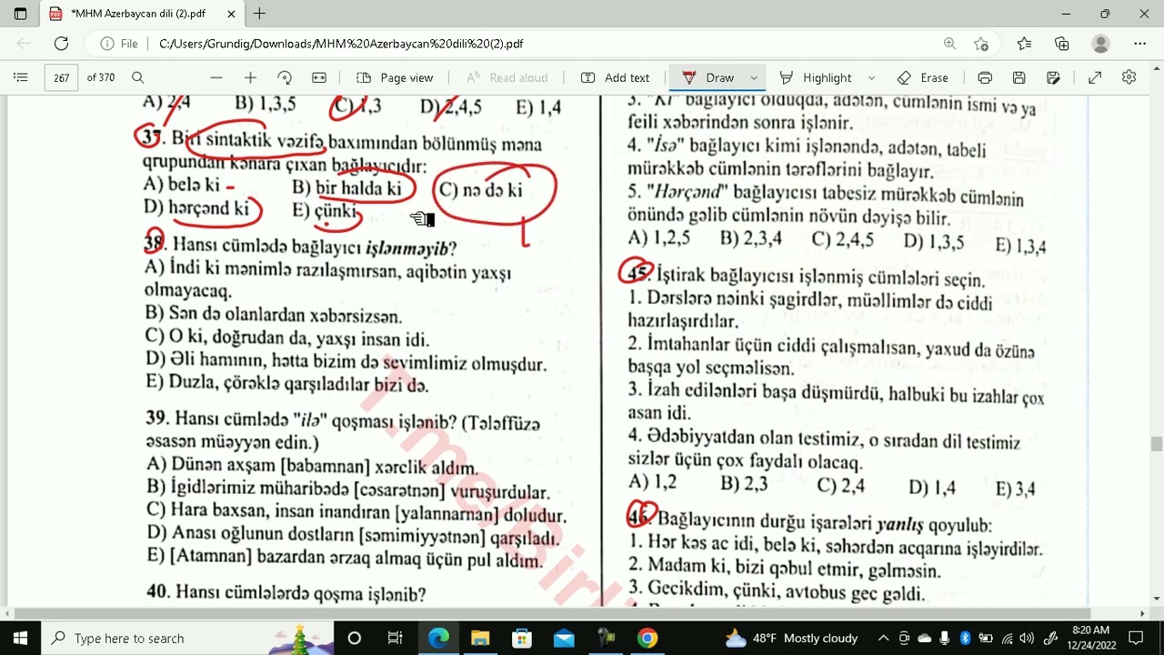Screen dimensions: 1164x655
Task: Click the browser Refresh button
Action: coord(61,43)
